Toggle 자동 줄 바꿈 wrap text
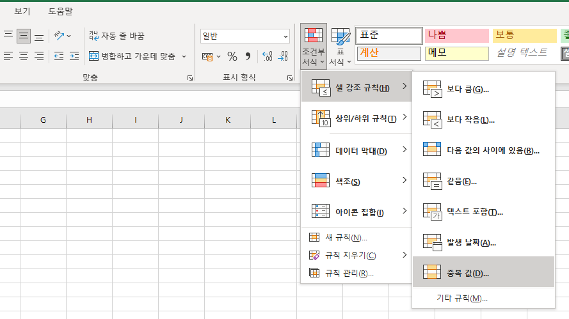The image size is (569, 319). tap(116, 36)
